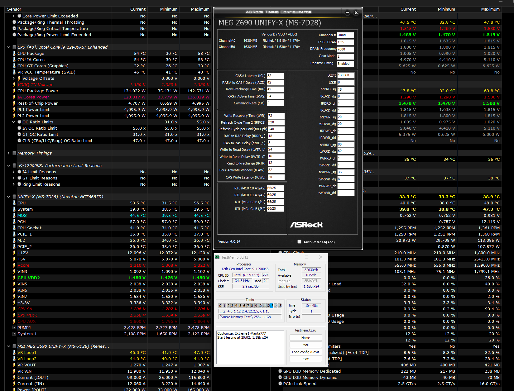Select the GT Limit Reasons row
The image size is (514, 391).
(x=108, y=178)
